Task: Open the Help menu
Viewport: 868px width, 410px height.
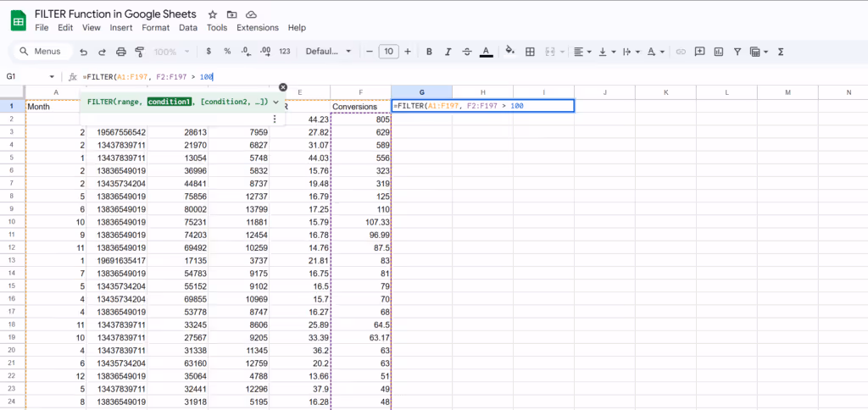Action: tap(297, 28)
